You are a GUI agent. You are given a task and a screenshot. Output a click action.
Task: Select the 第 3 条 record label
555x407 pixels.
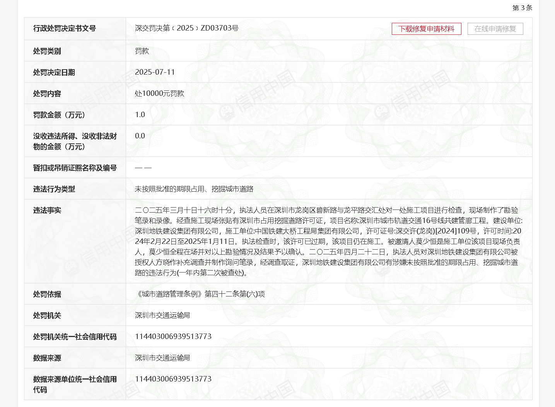[x=522, y=8]
